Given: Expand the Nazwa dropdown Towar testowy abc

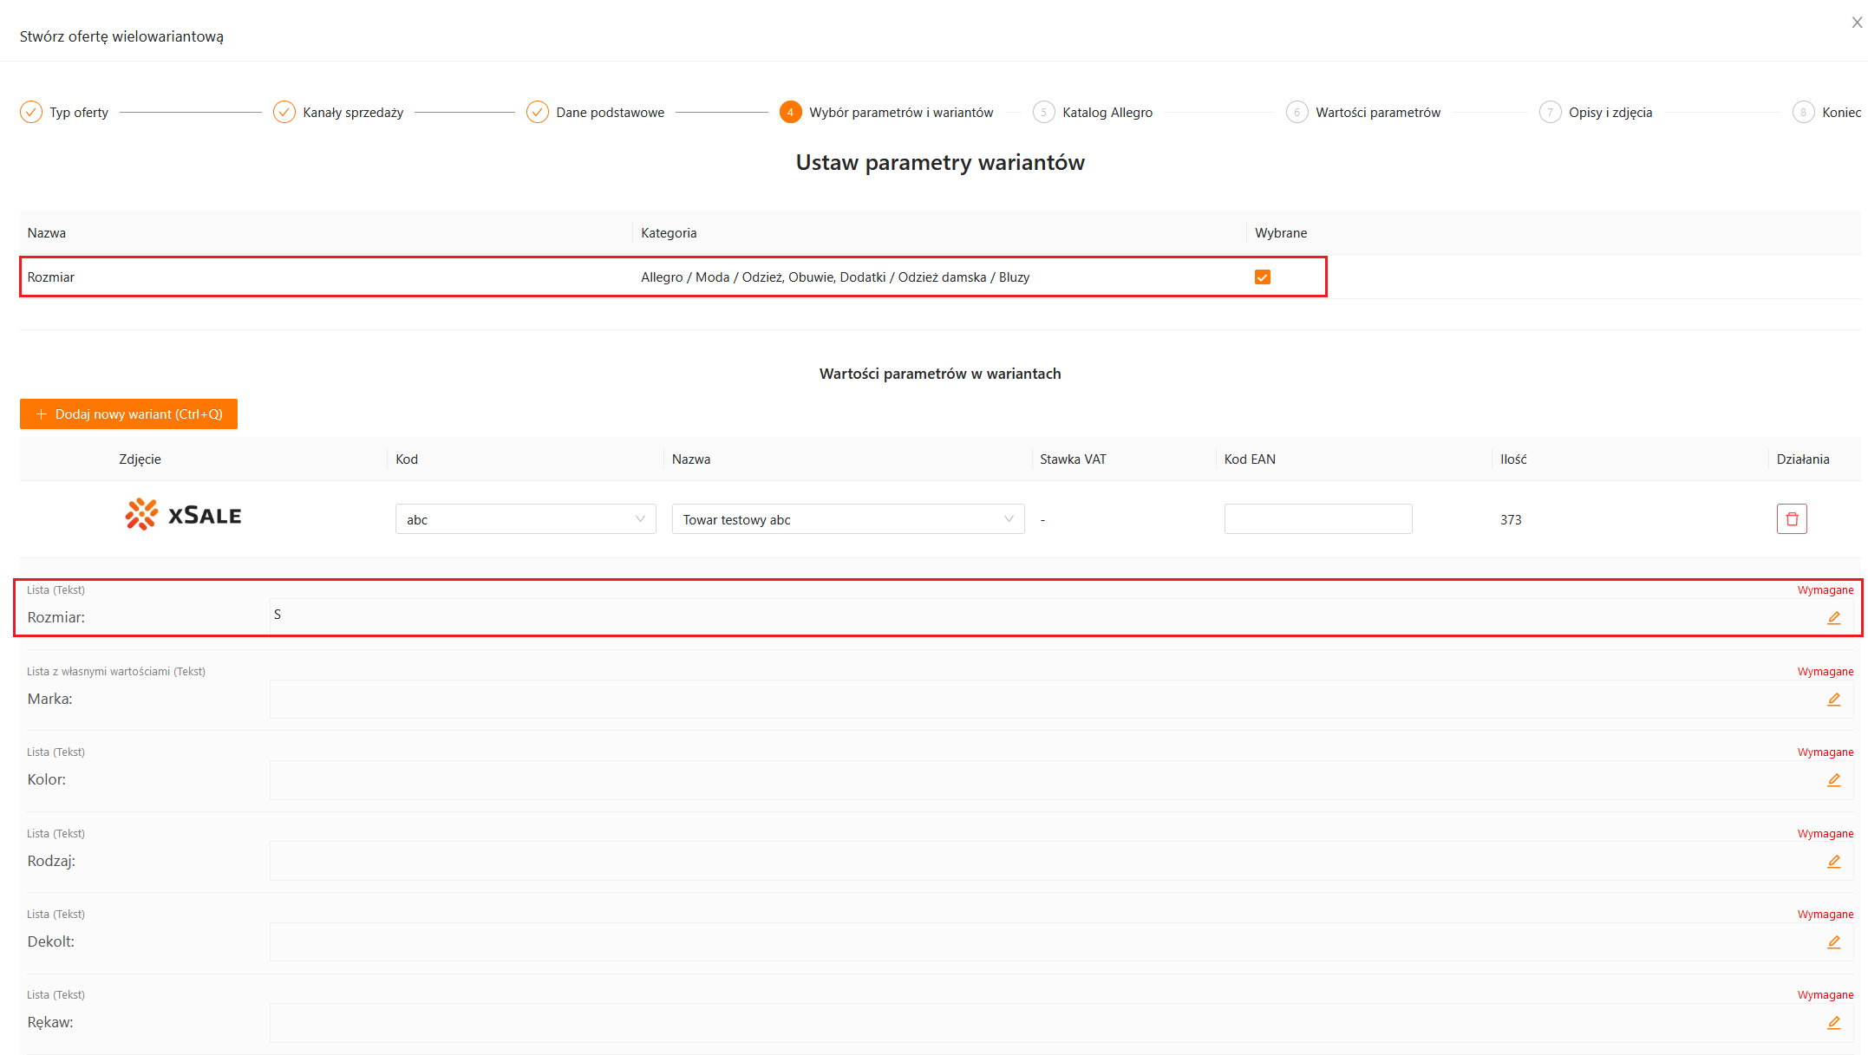Looking at the screenshot, I should click(847, 519).
